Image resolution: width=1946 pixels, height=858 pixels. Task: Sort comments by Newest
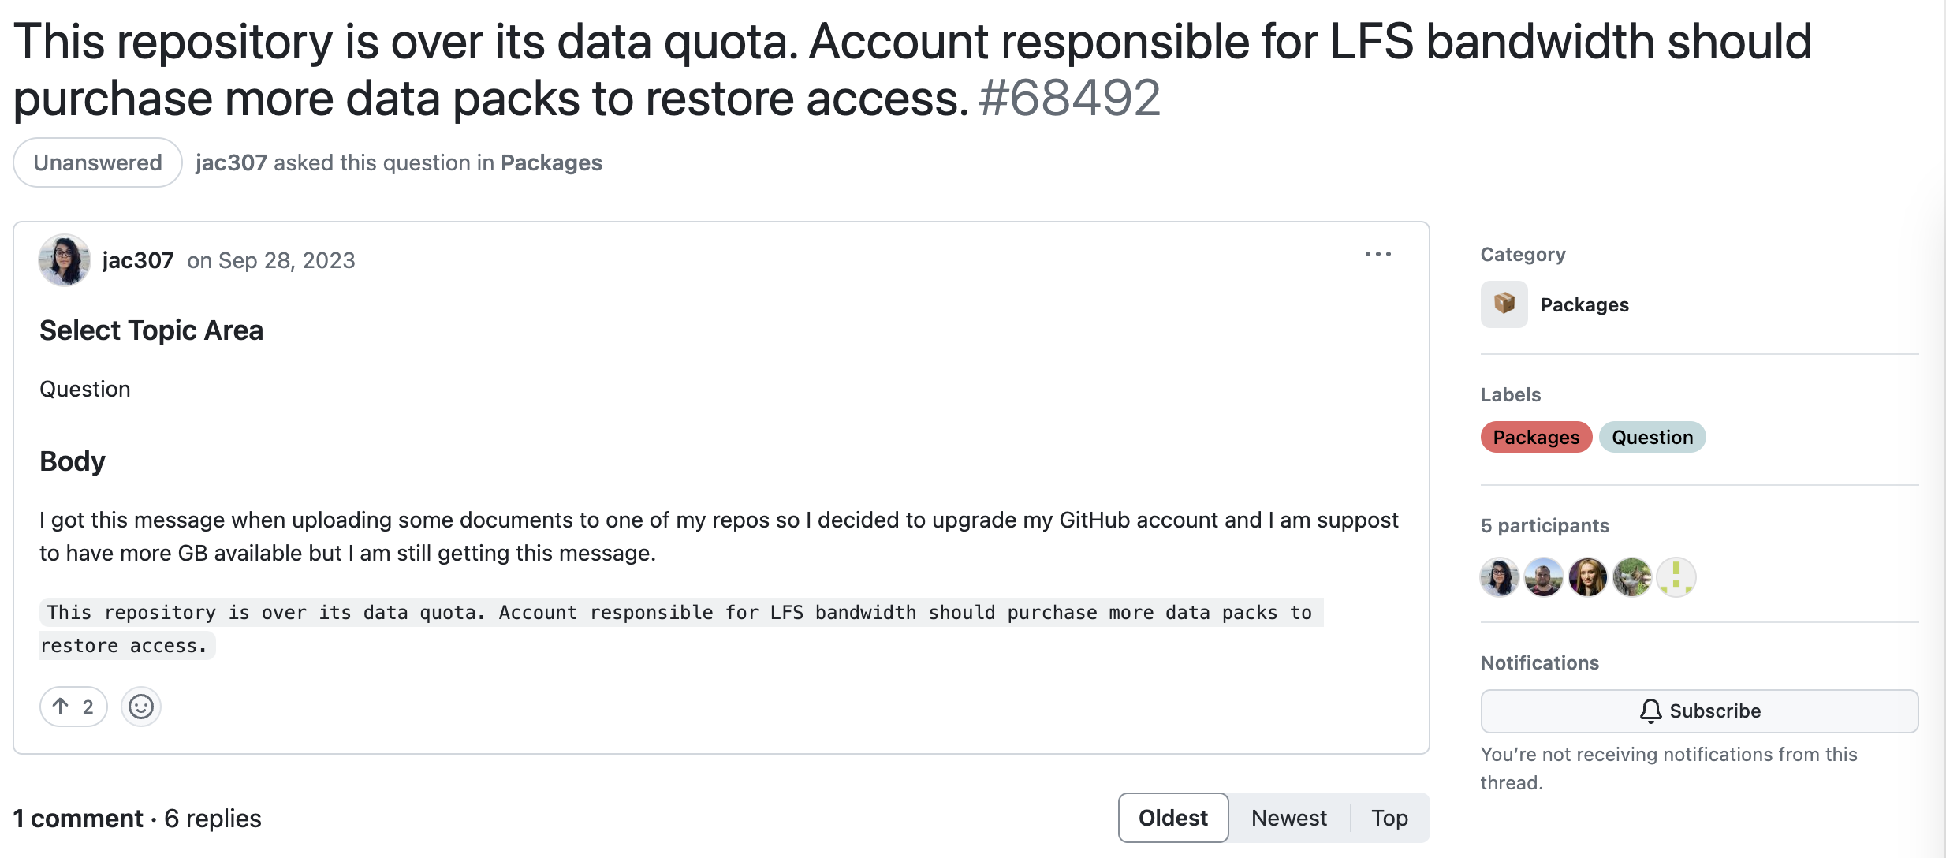(1289, 818)
